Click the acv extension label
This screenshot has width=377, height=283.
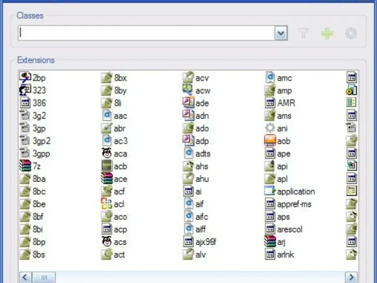point(202,78)
